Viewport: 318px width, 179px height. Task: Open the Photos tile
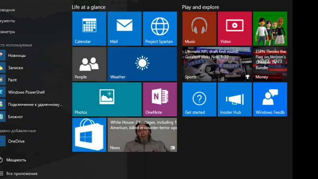pyautogui.click(x=107, y=99)
